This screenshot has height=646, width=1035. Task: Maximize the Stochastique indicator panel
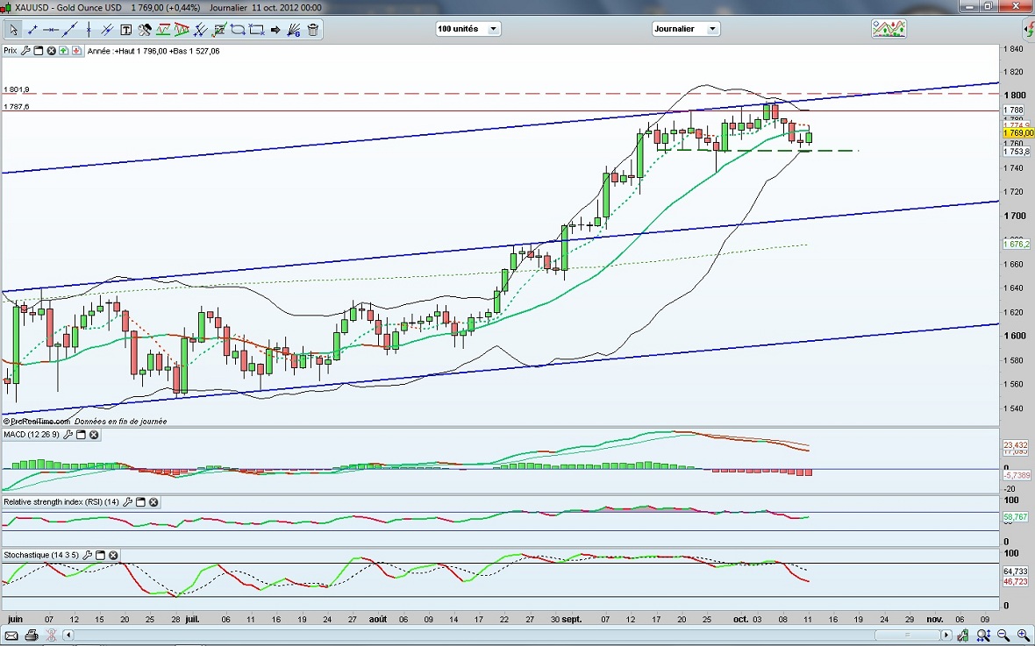[100, 556]
